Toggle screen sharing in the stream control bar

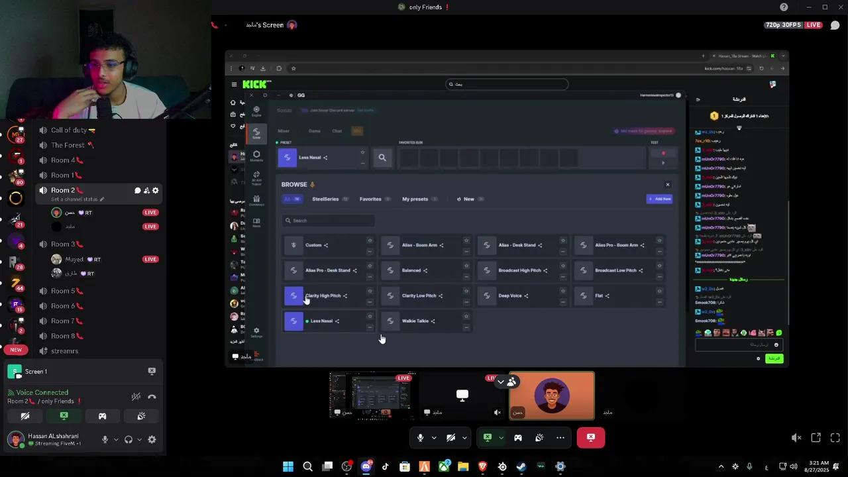pos(488,438)
